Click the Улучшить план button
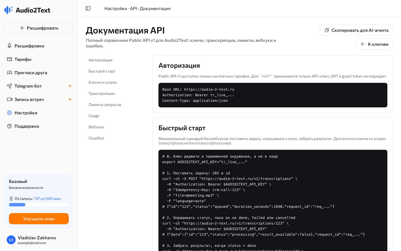The width and height of the screenshot is (401, 251). (x=39, y=219)
